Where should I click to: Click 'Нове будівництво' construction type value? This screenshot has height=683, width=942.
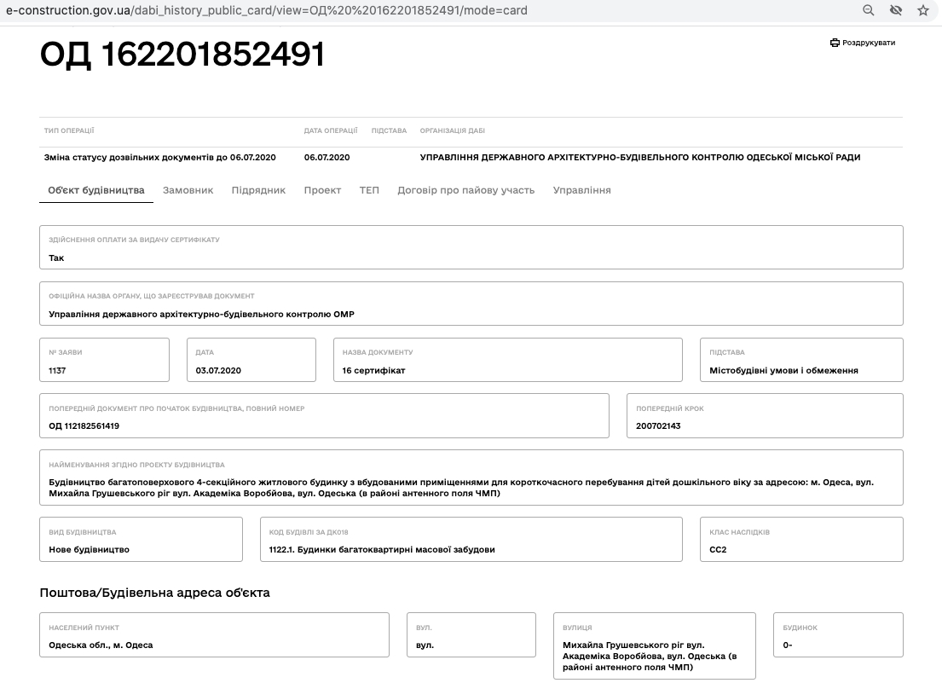(89, 550)
